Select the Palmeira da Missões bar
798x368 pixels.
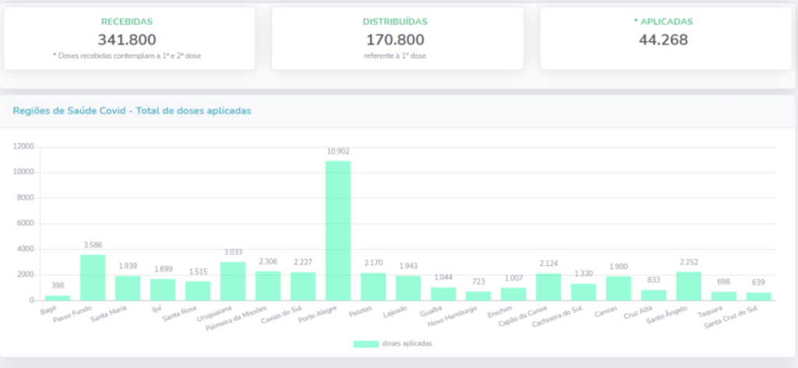(x=268, y=286)
